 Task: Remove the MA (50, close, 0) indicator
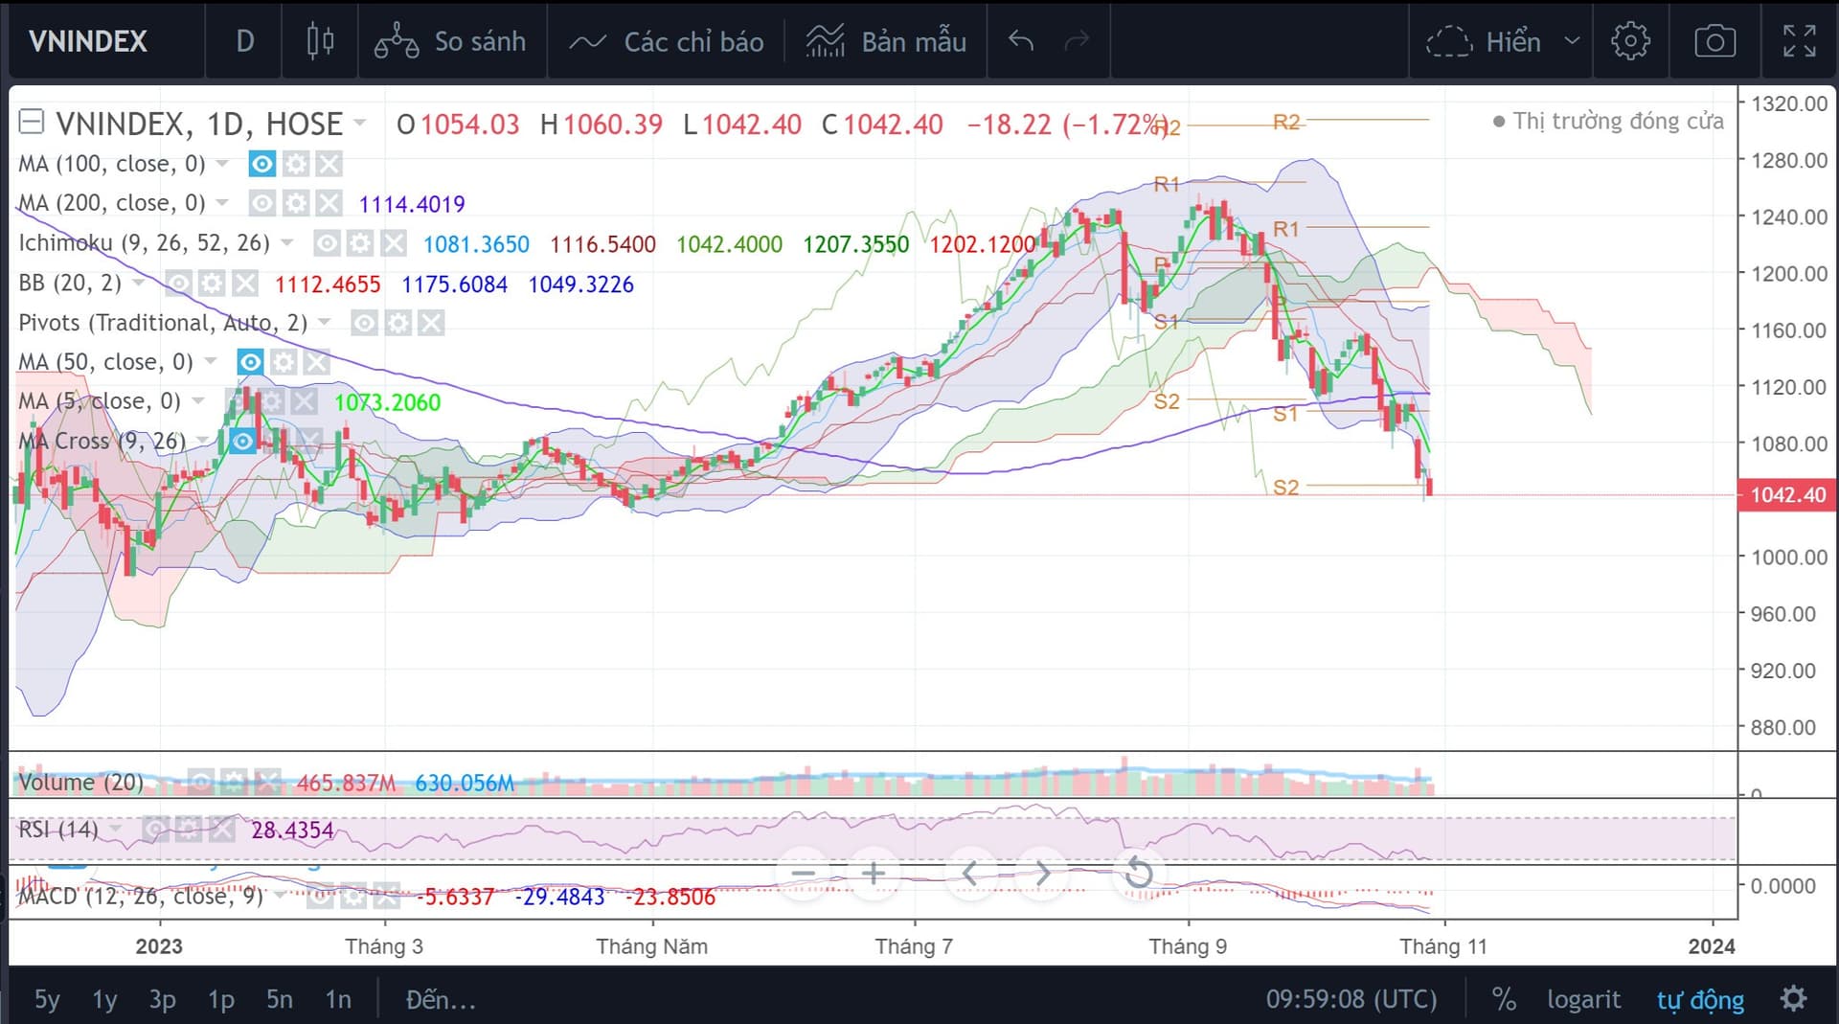tap(317, 362)
